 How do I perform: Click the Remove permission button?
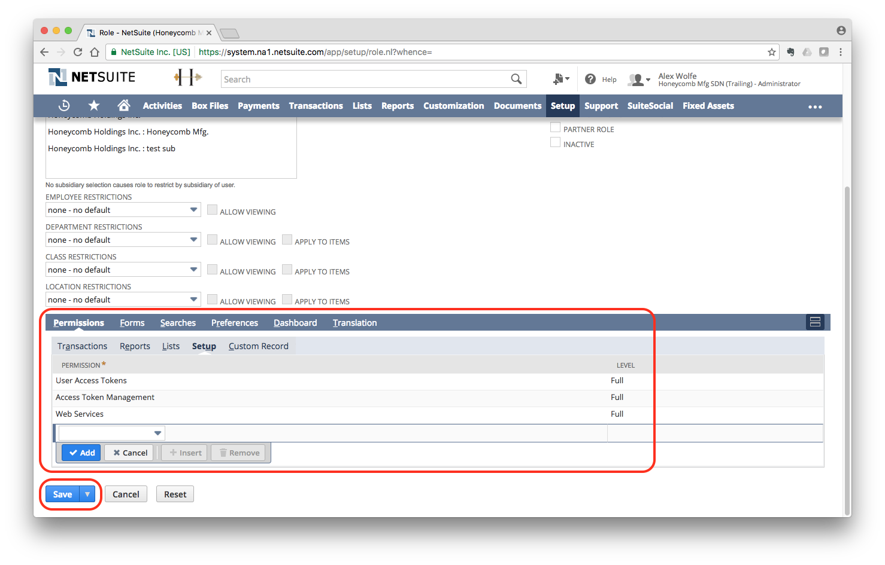click(x=238, y=453)
